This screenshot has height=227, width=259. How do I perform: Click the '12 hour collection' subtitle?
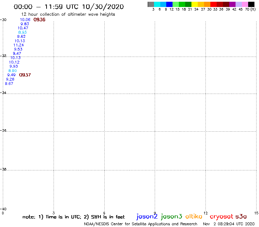(x=68, y=14)
